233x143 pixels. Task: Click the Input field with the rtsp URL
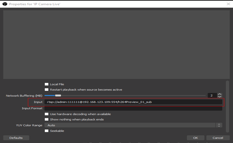pos(133,102)
